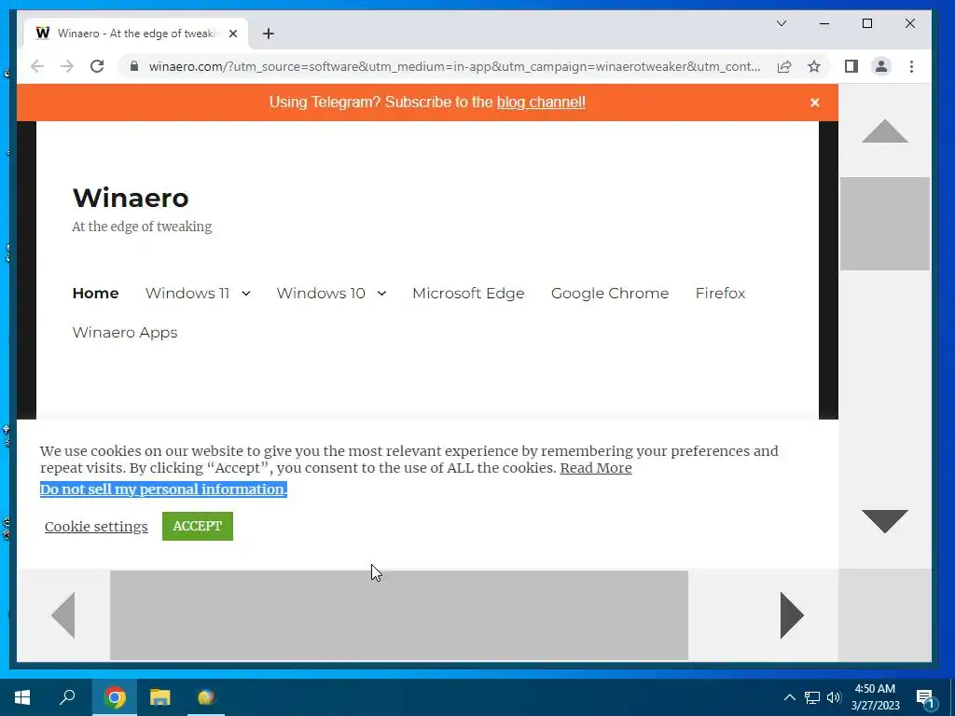This screenshot has height=716, width=955.
Task: Select the Home menu item
Action: (x=96, y=293)
